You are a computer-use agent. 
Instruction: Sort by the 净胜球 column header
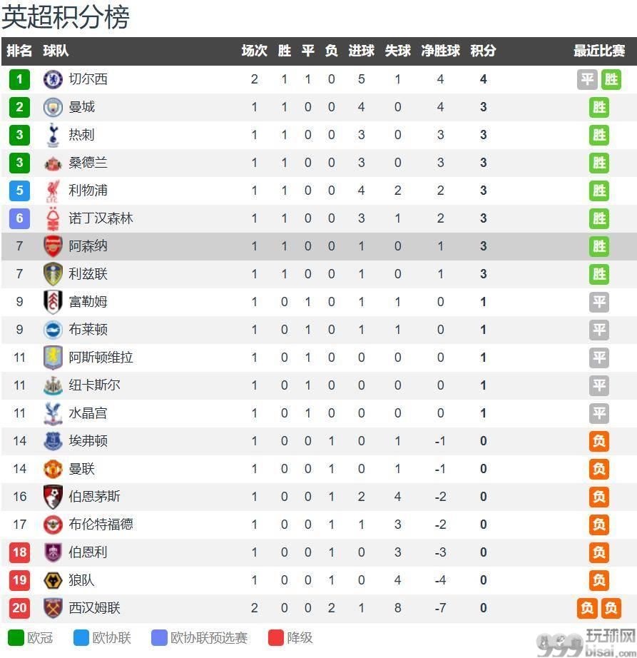point(440,51)
